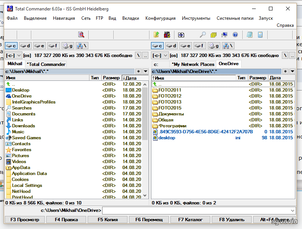Click the F5 Копия button

108,220
